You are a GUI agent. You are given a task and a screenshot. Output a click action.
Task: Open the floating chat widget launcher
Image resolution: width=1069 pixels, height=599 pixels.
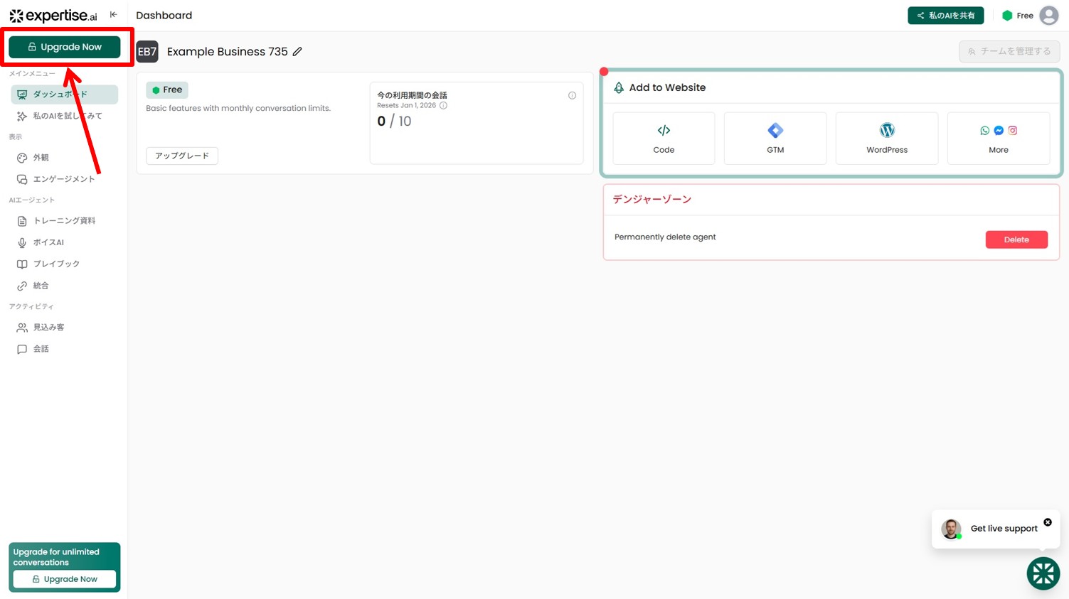point(1043,573)
